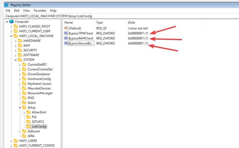Select the BypassRAMCheck value name

pos(81,38)
